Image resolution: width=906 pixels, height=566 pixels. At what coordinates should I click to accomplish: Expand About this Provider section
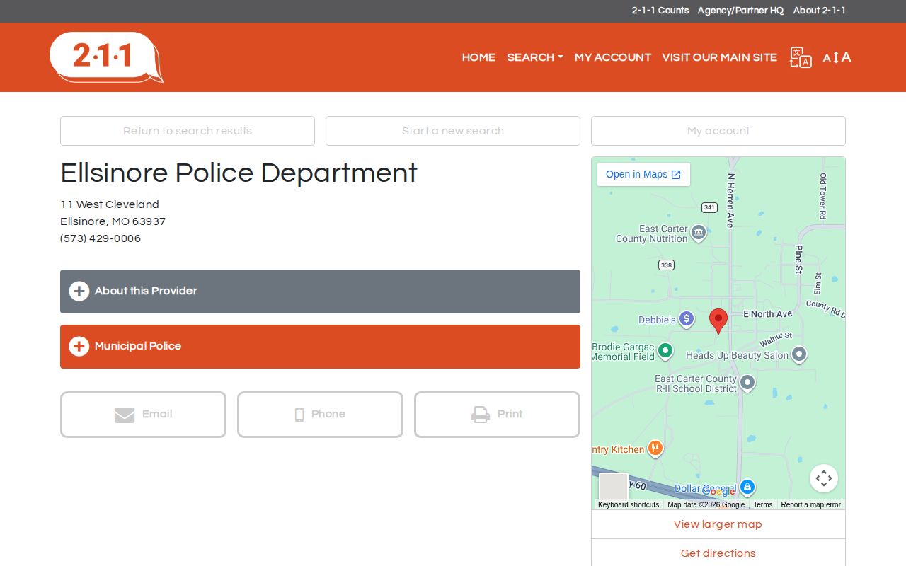(320, 291)
